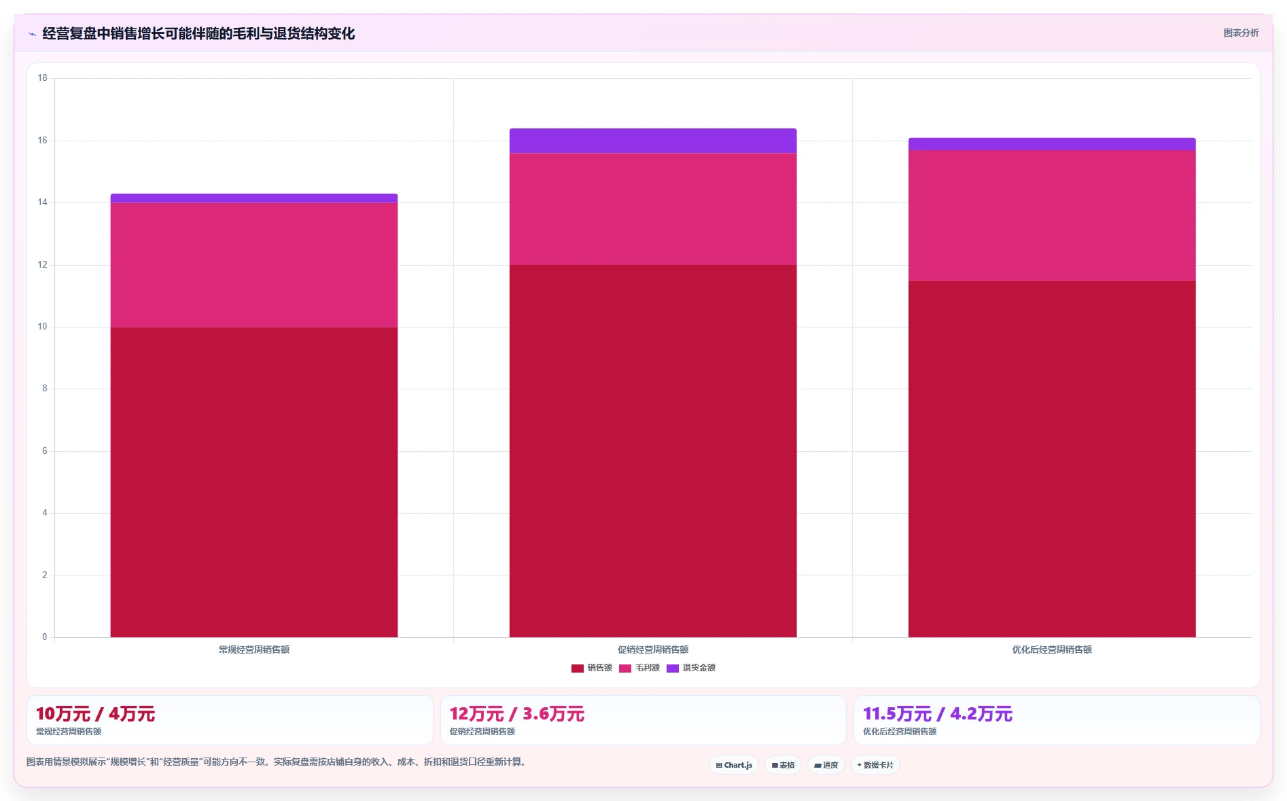The width and height of the screenshot is (1287, 801).
Task: Click the 常规经营周销售额 x-axis label
Action: coord(254,649)
